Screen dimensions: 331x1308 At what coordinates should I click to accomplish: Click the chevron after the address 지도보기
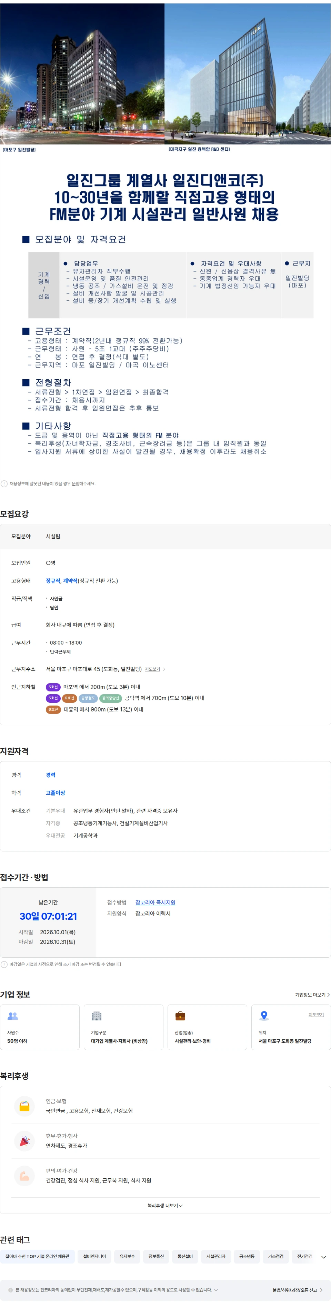pyautogui.click(x=164, y=669)
